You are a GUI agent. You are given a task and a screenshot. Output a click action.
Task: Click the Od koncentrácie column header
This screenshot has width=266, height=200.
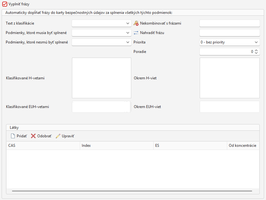(243, 146)
